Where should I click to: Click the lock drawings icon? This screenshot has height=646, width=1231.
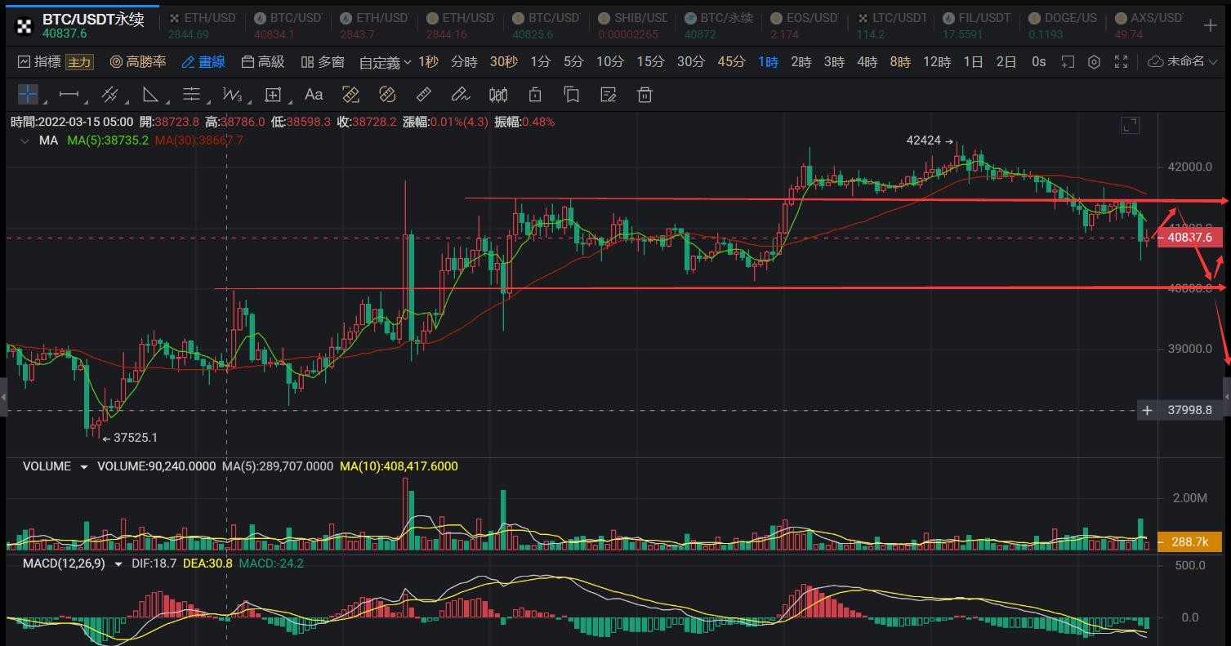(535, 95)
